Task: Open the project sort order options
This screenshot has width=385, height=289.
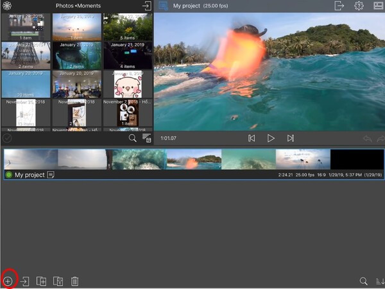Action: coord(380,281)
